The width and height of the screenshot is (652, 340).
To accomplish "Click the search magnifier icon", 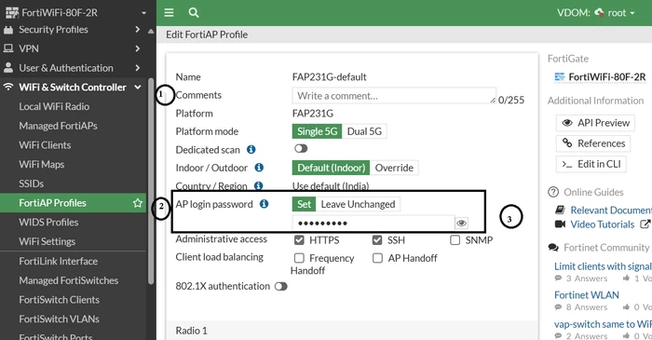I will [x=194, y=12].
